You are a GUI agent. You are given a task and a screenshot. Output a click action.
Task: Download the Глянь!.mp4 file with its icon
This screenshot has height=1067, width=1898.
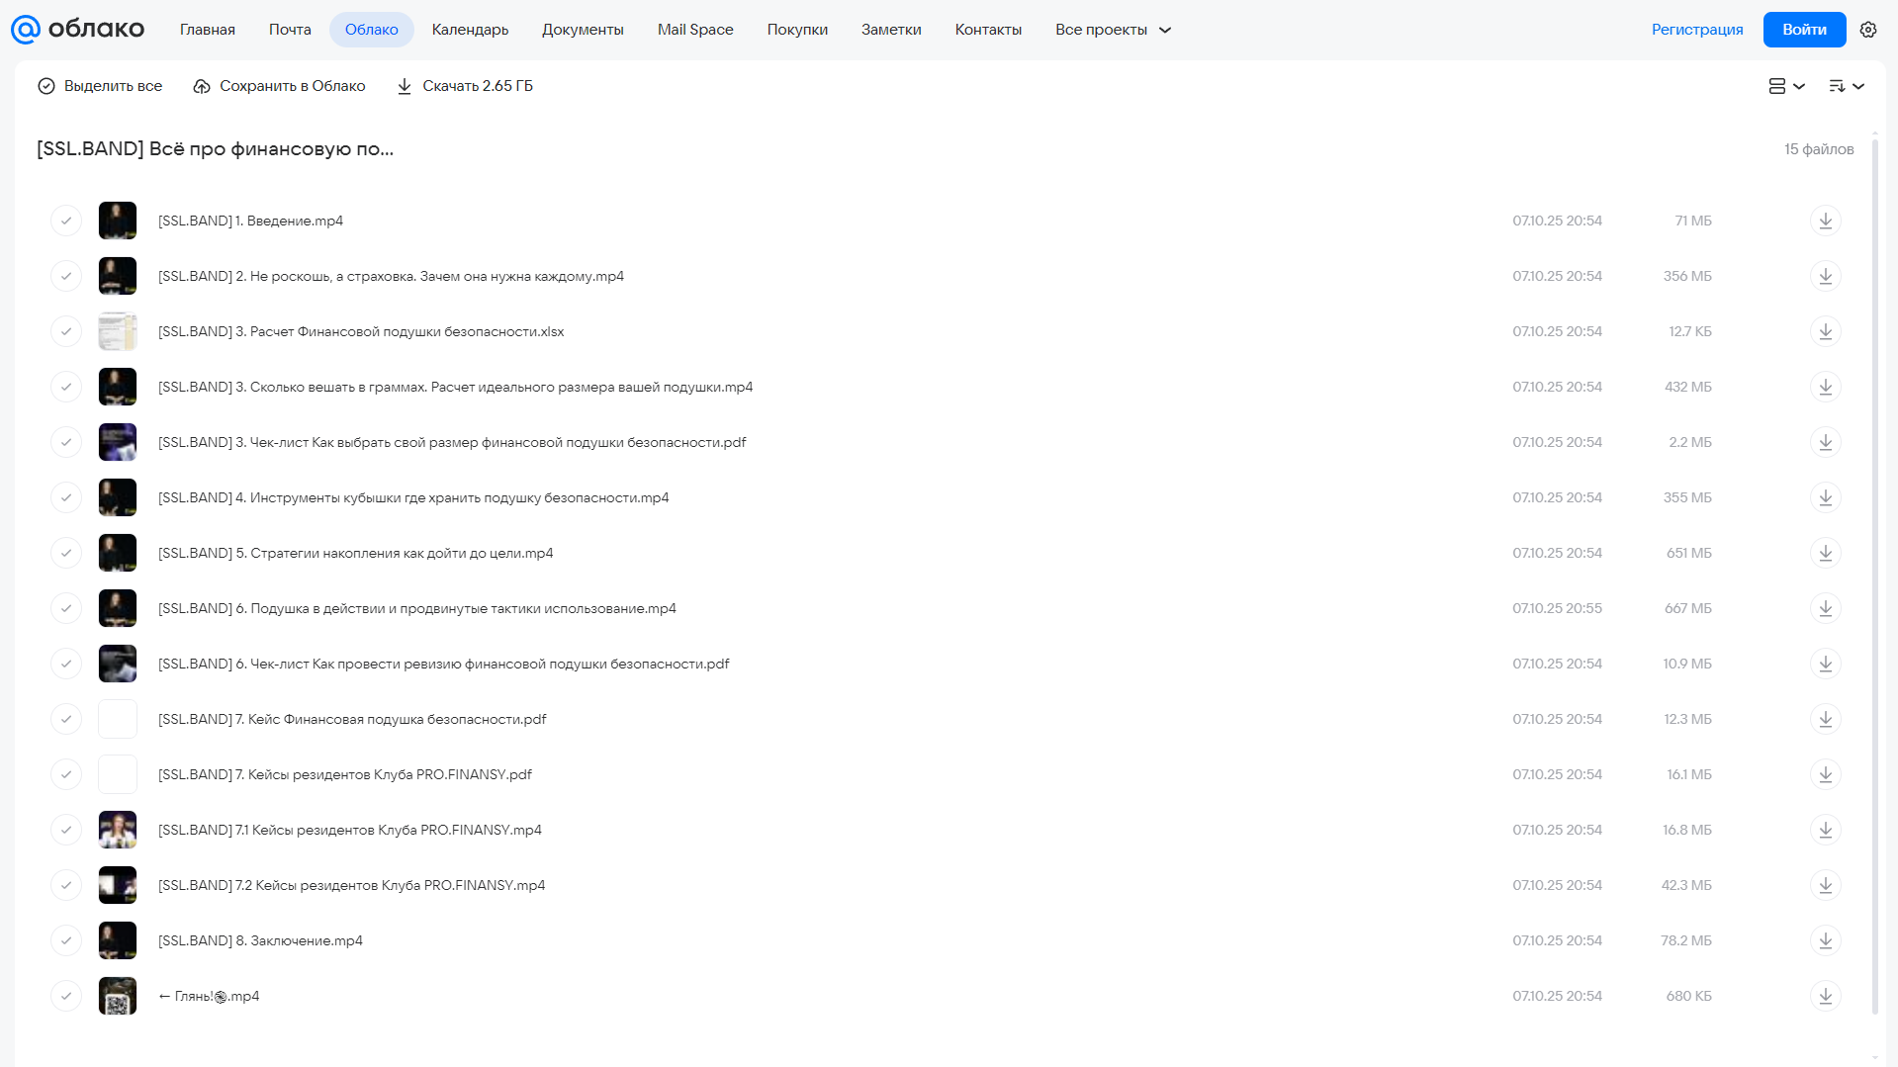pos(1826,996)
